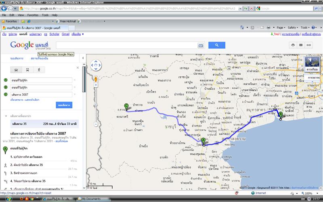Screen dimensions: 323x202
Task: Switch to satellite view thumbnail
Action: [313, 64]
